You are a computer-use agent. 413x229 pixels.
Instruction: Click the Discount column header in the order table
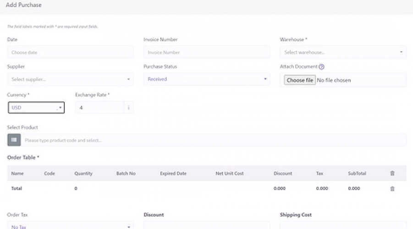point(283,174)
